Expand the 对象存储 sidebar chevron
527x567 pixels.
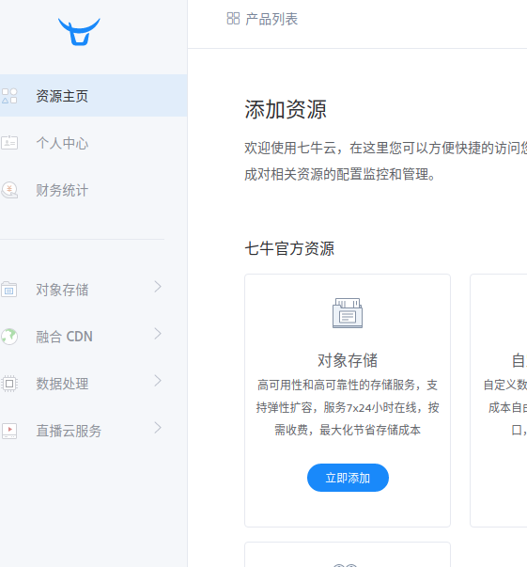coord(158,287)
